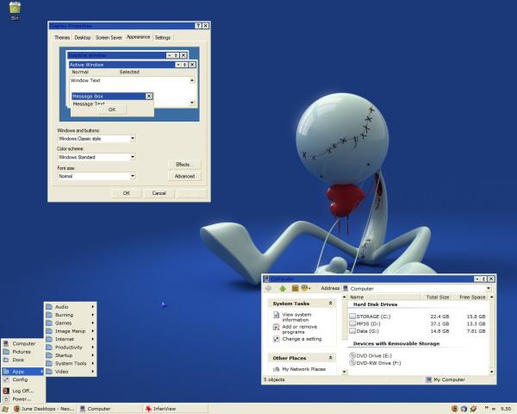Select the Appearance tab
This screenshot has height=414, width=517.
click(x=139, y=37)
